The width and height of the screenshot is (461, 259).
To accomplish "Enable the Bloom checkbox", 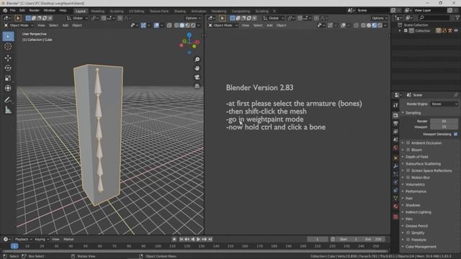I will [x=408, y=150].
